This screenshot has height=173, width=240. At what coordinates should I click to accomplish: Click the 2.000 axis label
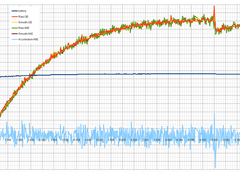31,140
